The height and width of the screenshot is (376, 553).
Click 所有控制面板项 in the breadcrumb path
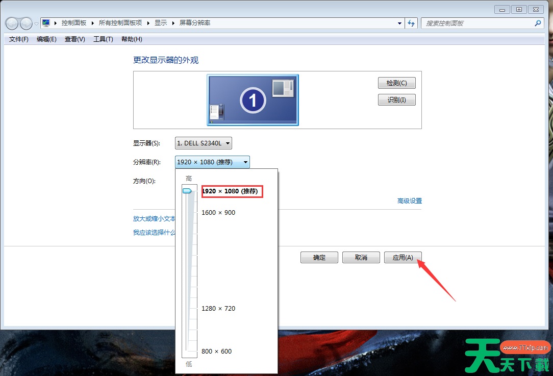[x=120, y=23]
